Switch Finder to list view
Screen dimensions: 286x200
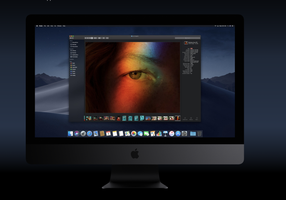(88, 38)
